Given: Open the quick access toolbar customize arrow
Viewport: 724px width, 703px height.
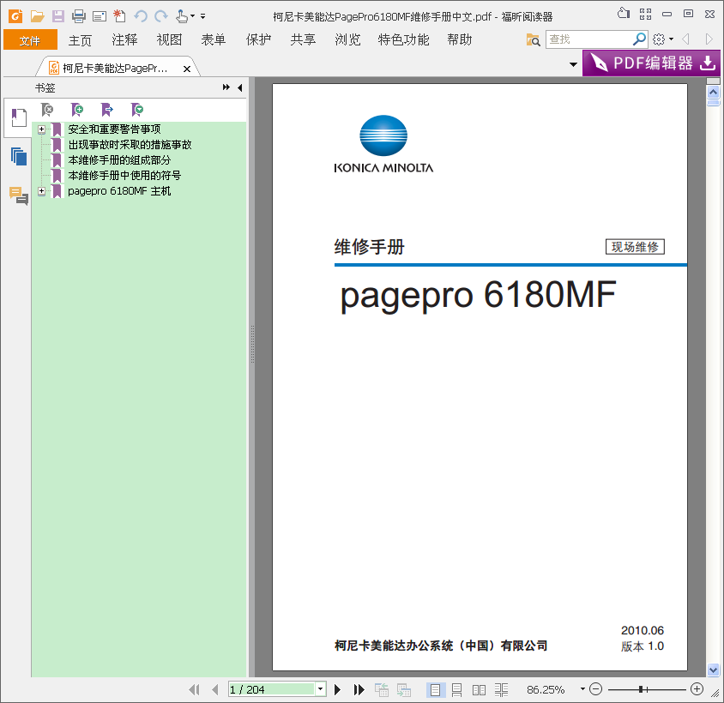Looking at the screenshot, I should 202,16.
